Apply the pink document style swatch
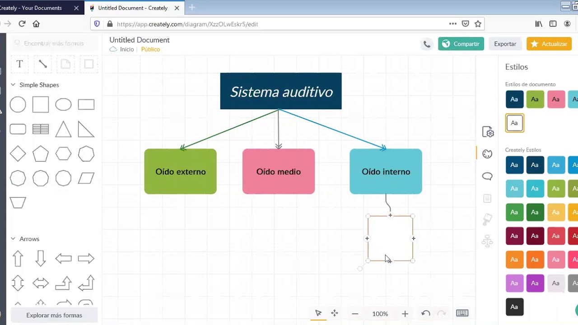Image resolution: width=578 pixels, height=325 pixels. pyautogui.click(x=556, y=99)
